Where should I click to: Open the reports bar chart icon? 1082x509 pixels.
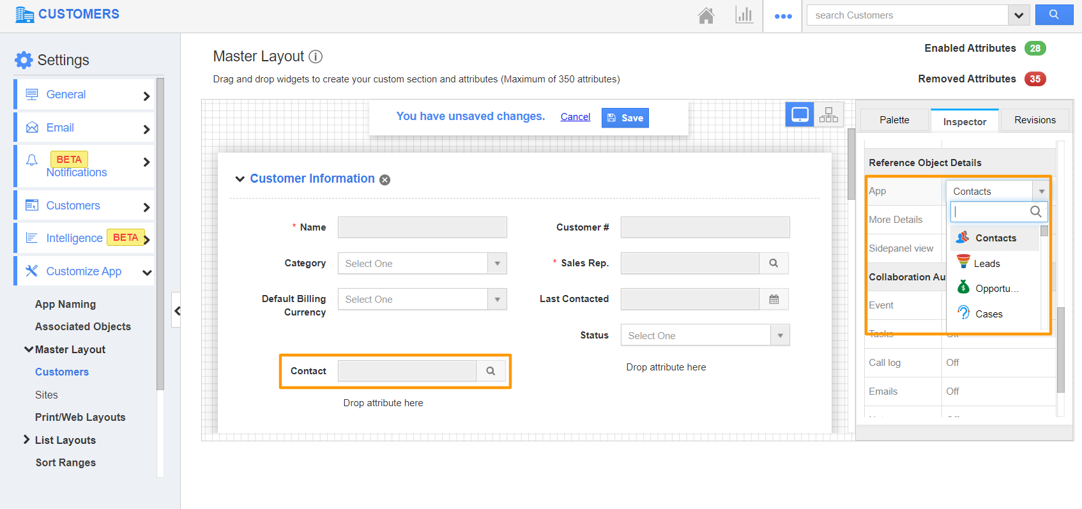pos(744,15)
